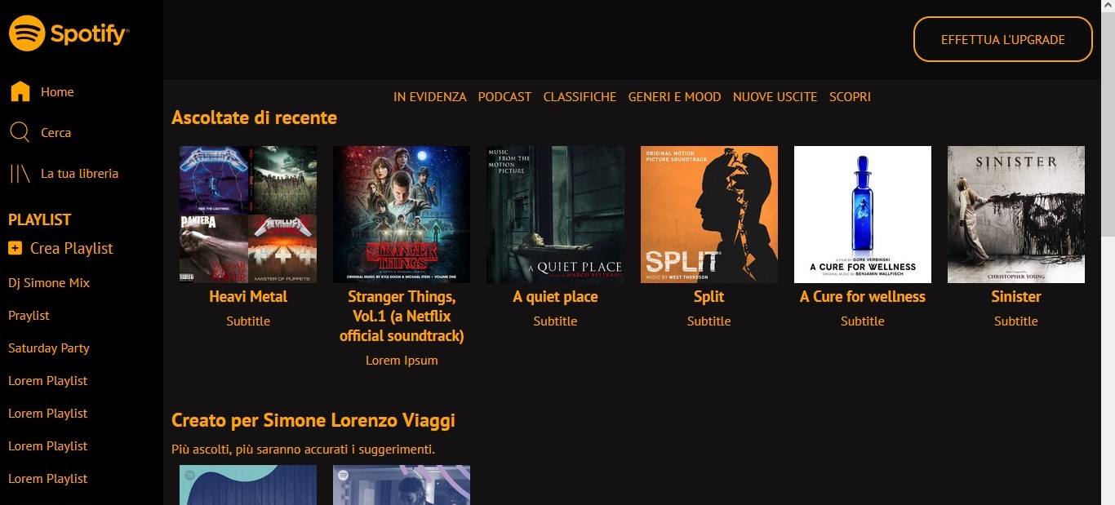Select the A Quiet Place album artwork
This screenshot has height=505, width=1115.
pyautogui.click(x=555, y=215)
